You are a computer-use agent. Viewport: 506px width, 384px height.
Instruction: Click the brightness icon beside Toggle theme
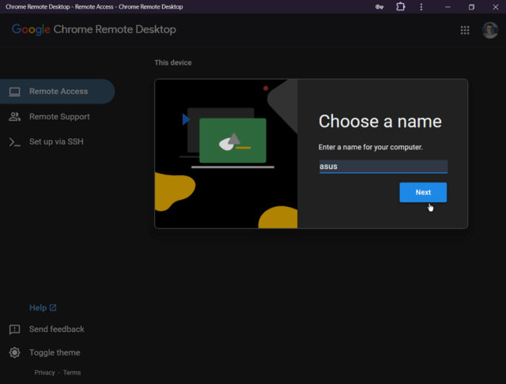point(14,352)
